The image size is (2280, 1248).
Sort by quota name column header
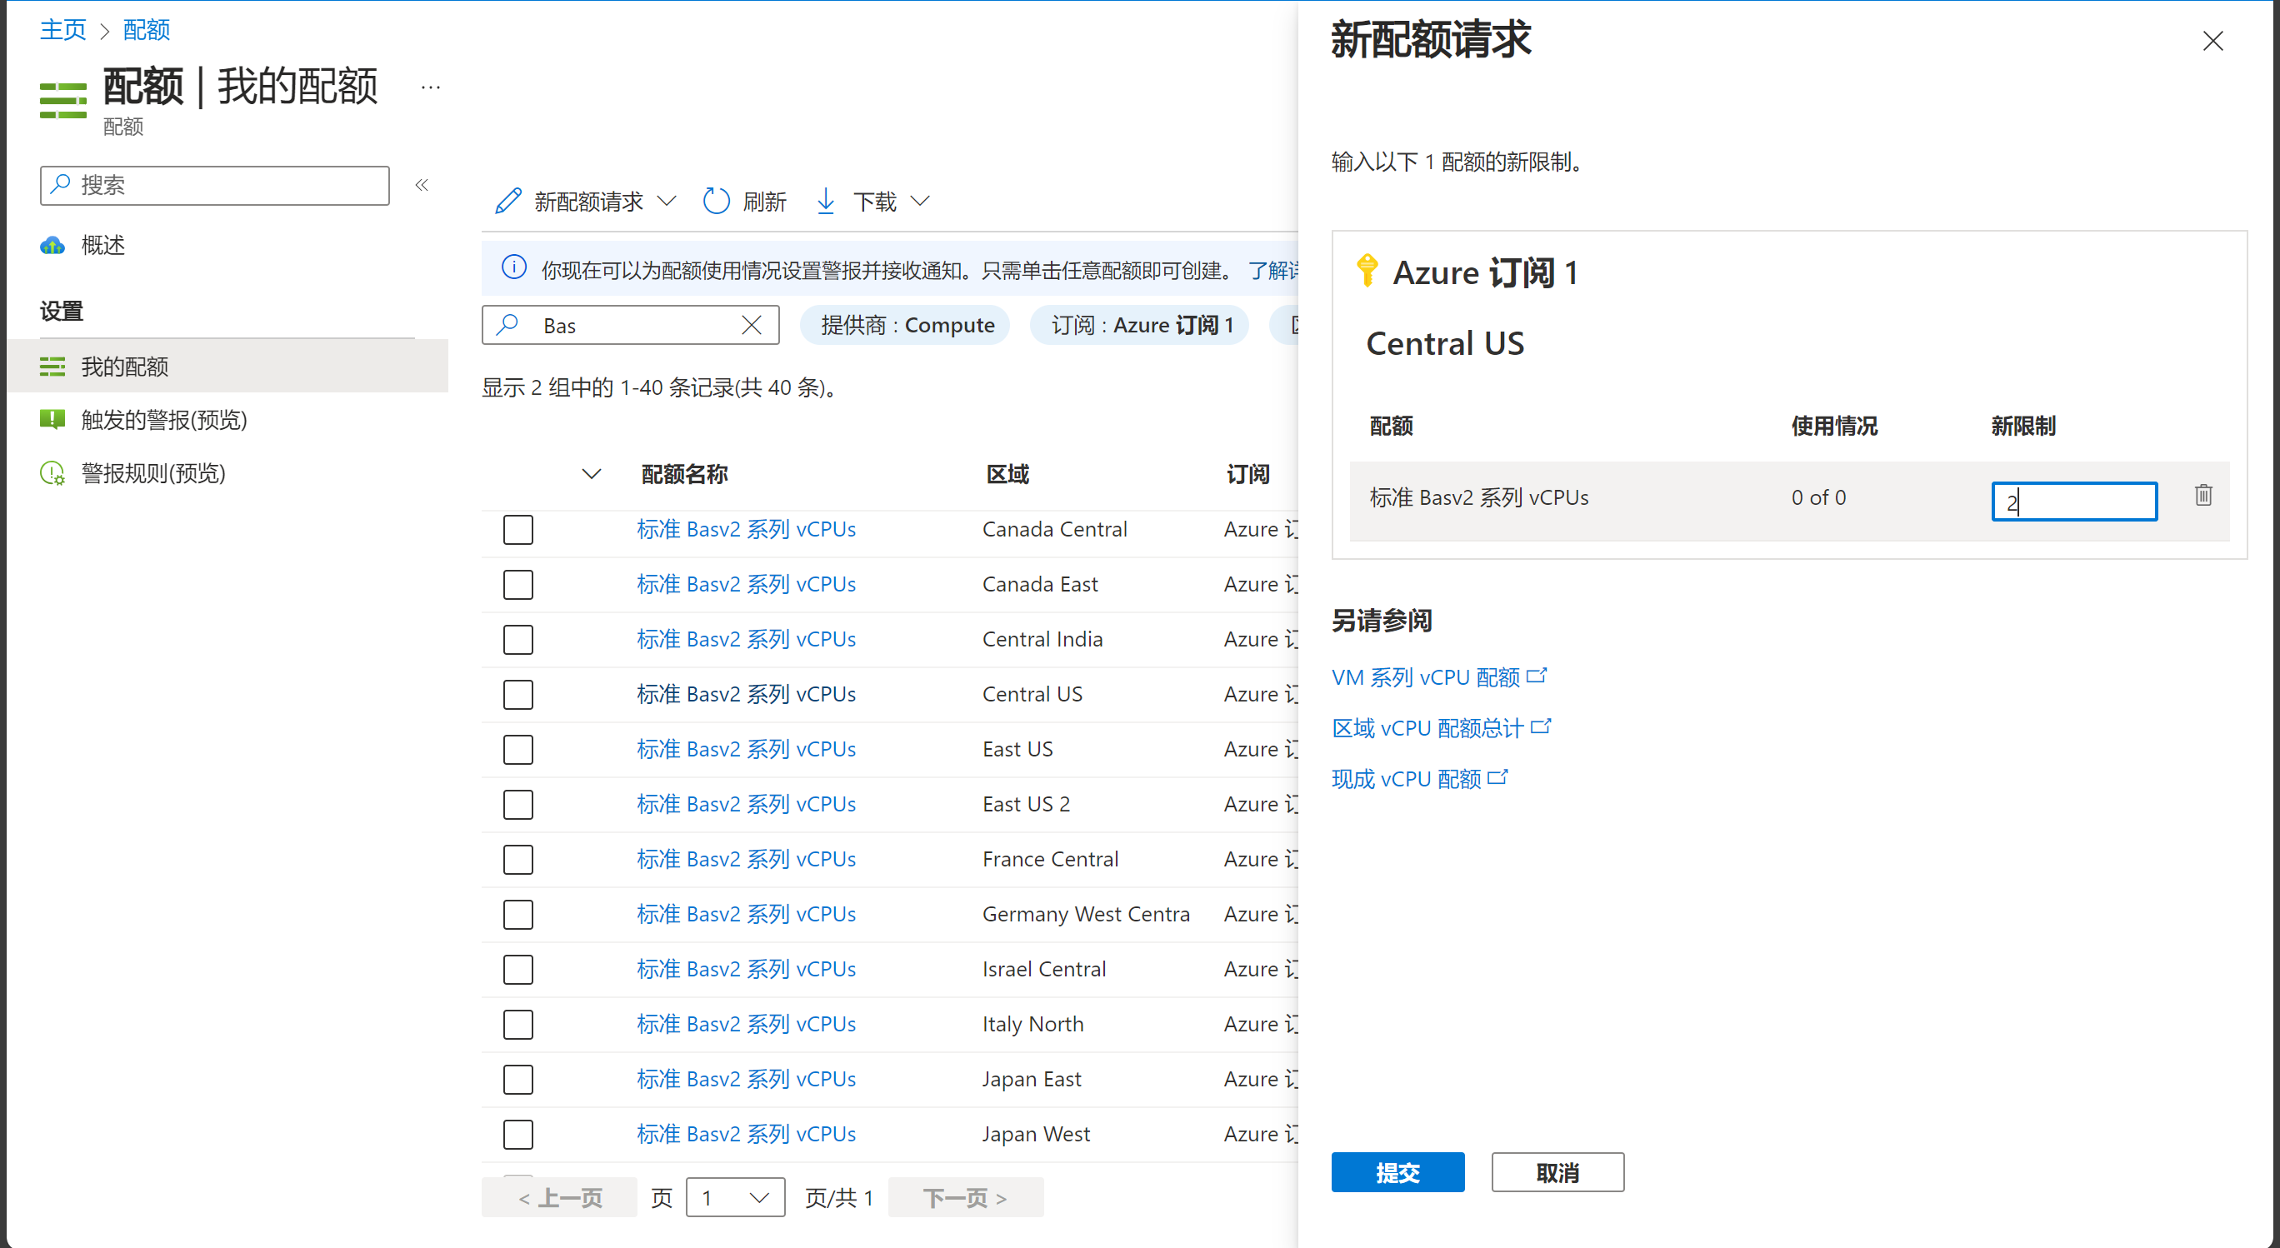click(x=684, y=474)
